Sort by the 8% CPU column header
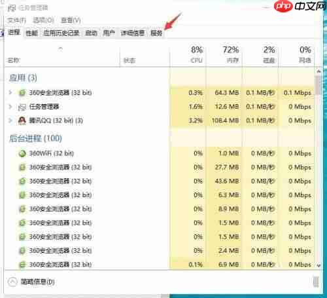Screen dimensions: 327x298 pos(188,56)
